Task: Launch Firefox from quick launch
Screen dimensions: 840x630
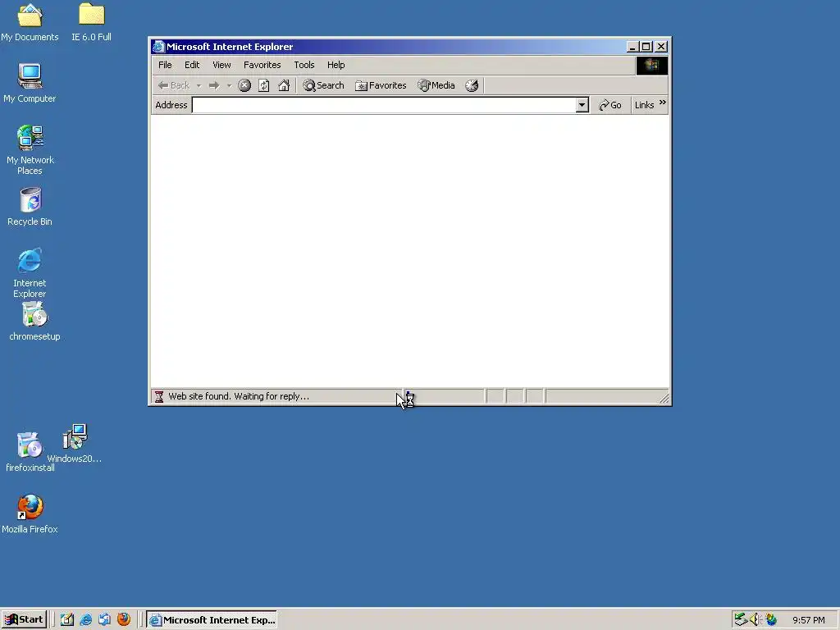Action: tap(124, 619)
